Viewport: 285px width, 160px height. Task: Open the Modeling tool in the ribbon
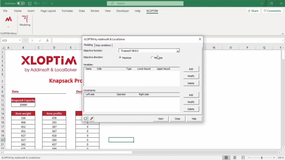[25, 21]
